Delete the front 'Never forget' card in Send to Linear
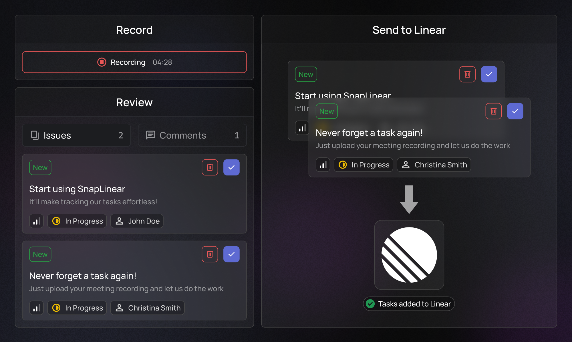Image resolution: width=572 pixels, height=342 pixels. 494,111
